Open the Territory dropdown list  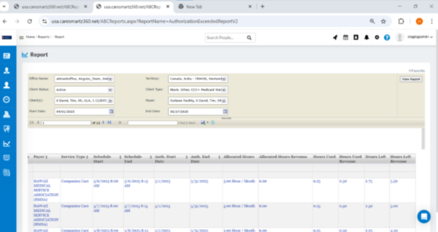tap(224, 79)
